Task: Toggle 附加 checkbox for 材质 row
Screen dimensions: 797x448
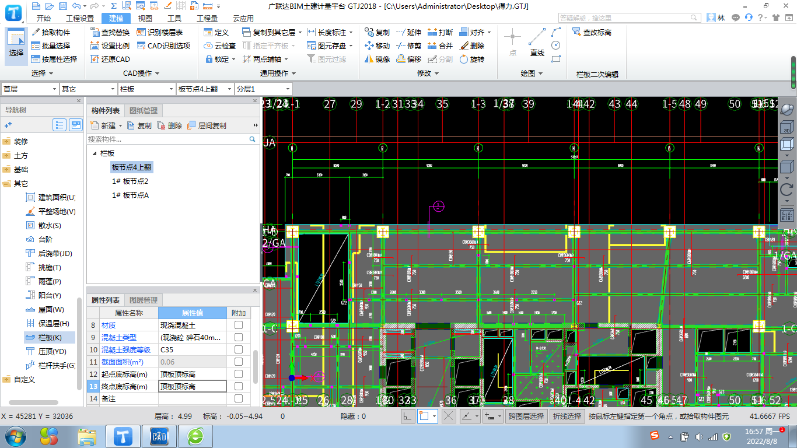Action: (239, 325)
